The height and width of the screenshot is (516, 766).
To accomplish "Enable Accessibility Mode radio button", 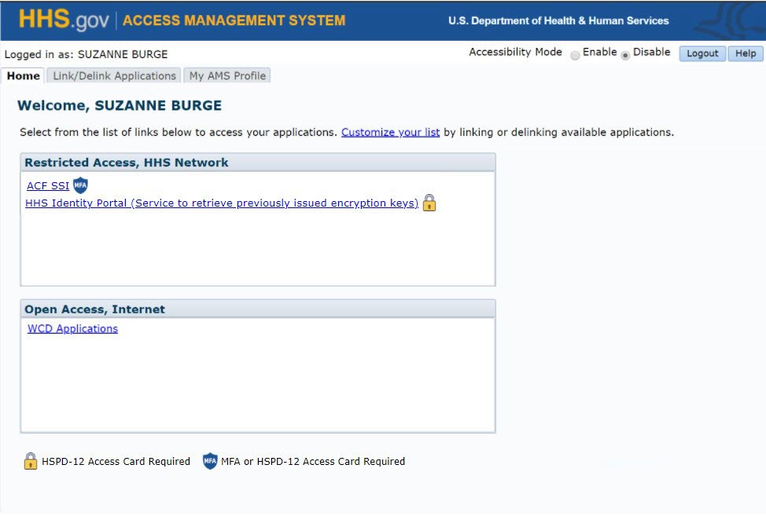I will click(x=576, y=55).
